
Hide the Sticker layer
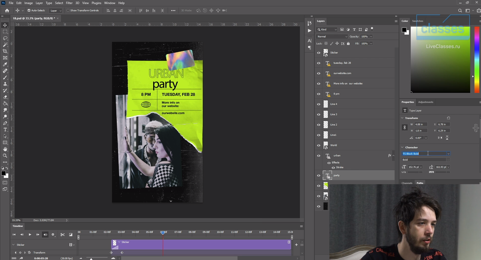(x=319, y=53)
